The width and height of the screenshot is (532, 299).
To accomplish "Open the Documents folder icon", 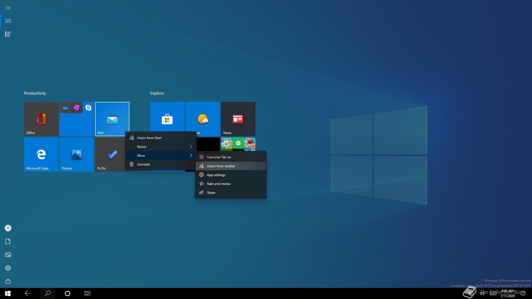I will pos(8,241).
